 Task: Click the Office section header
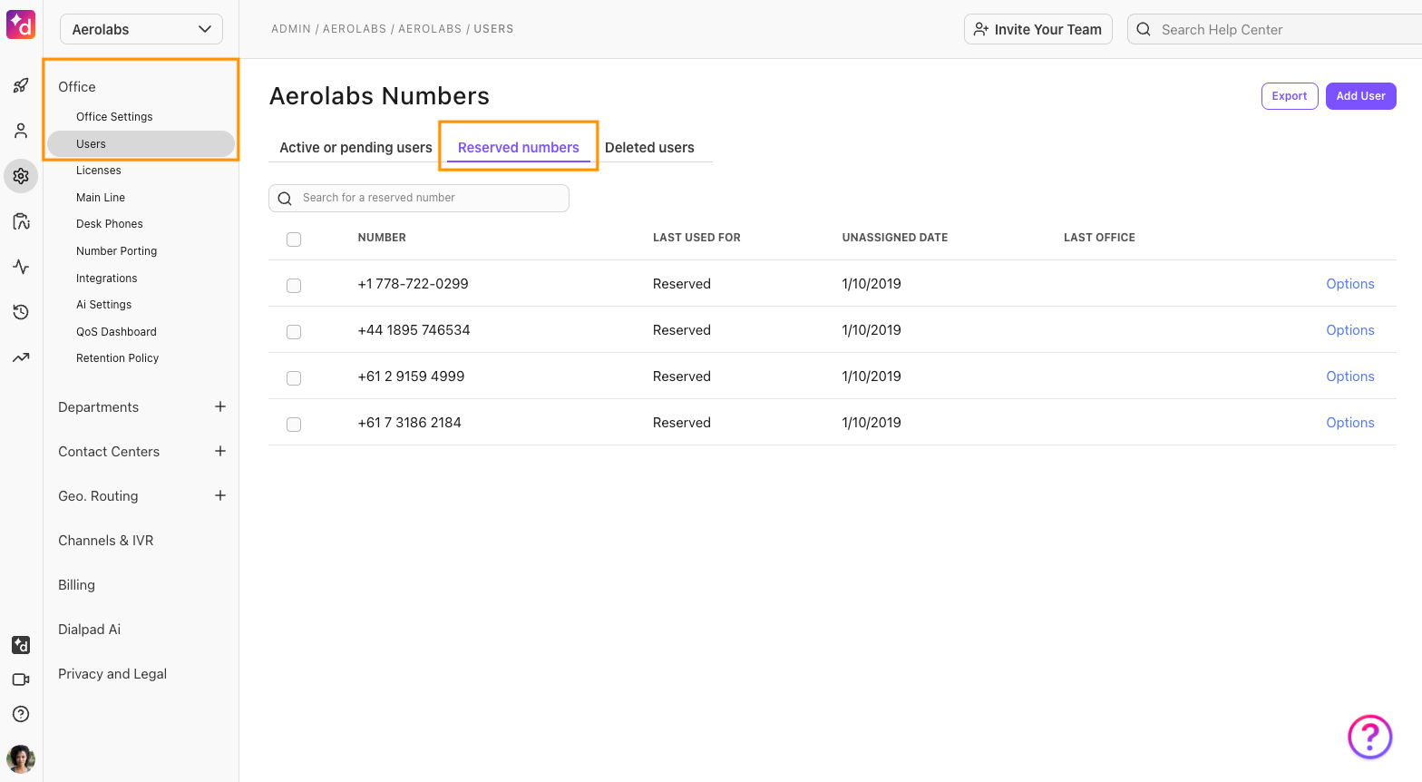point(77,87)
